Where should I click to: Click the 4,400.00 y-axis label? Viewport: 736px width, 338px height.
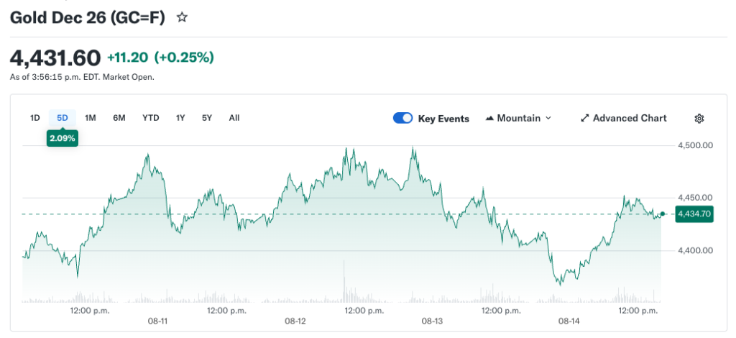pyautogui.click(x=695, y=250)
